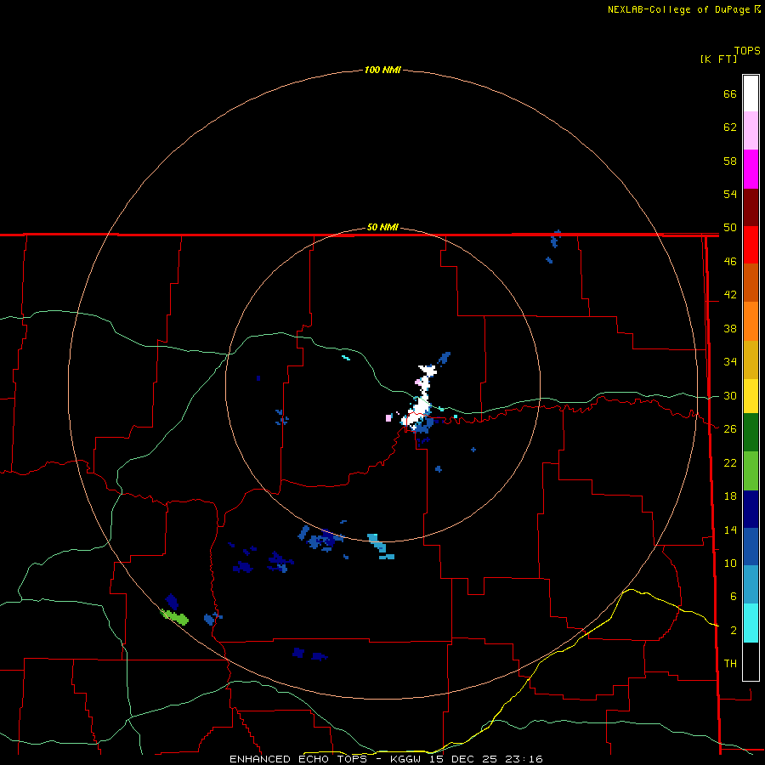The width and height of the screenshot is (765, 765).
Task: Click the ENHANCED ECHO TOPS caption text
Action: [x=298, y=759]
